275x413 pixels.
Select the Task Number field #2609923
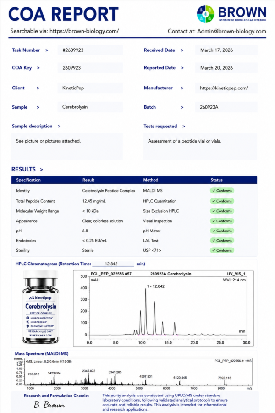[90, 50]
